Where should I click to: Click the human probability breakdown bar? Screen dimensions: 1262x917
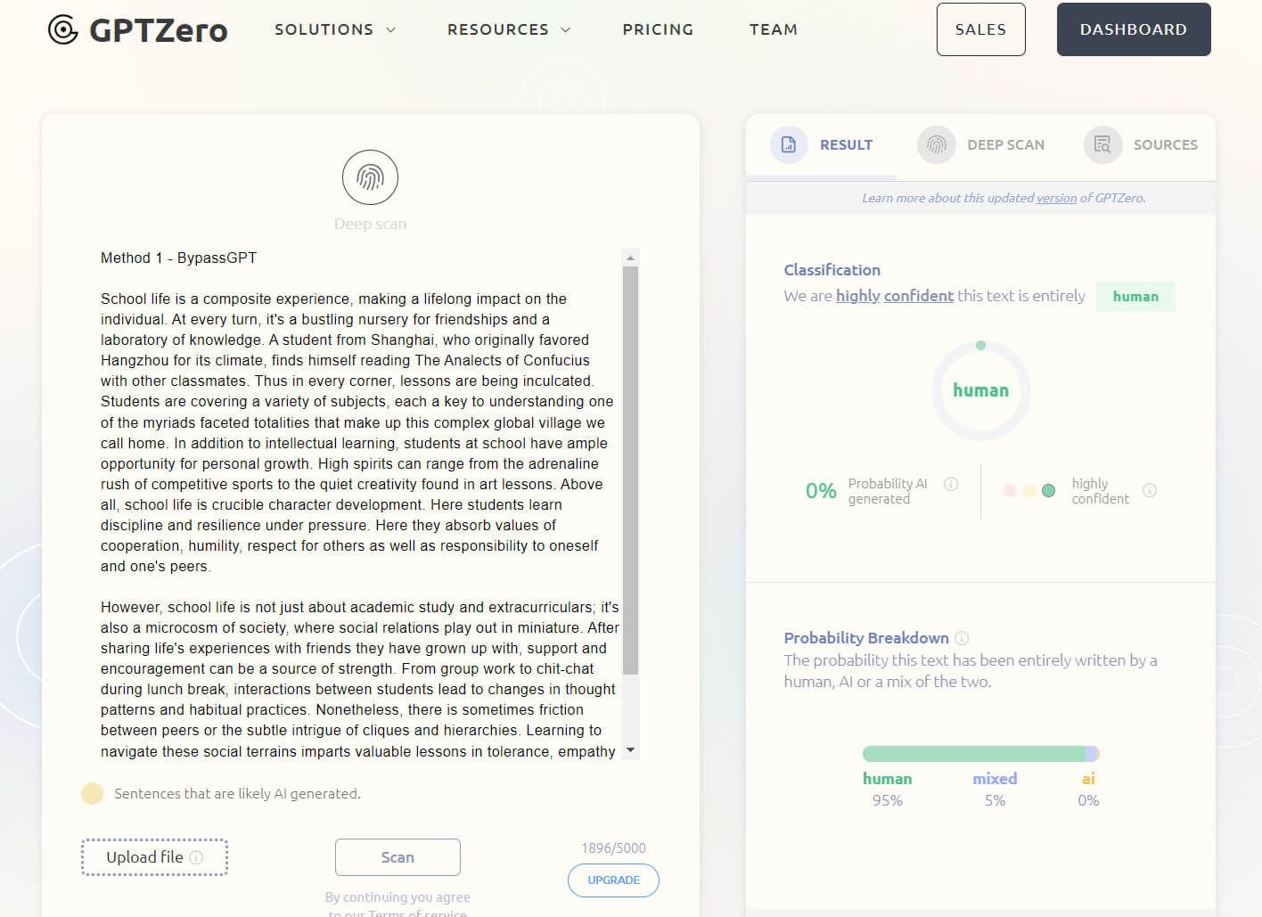(971, 754)
